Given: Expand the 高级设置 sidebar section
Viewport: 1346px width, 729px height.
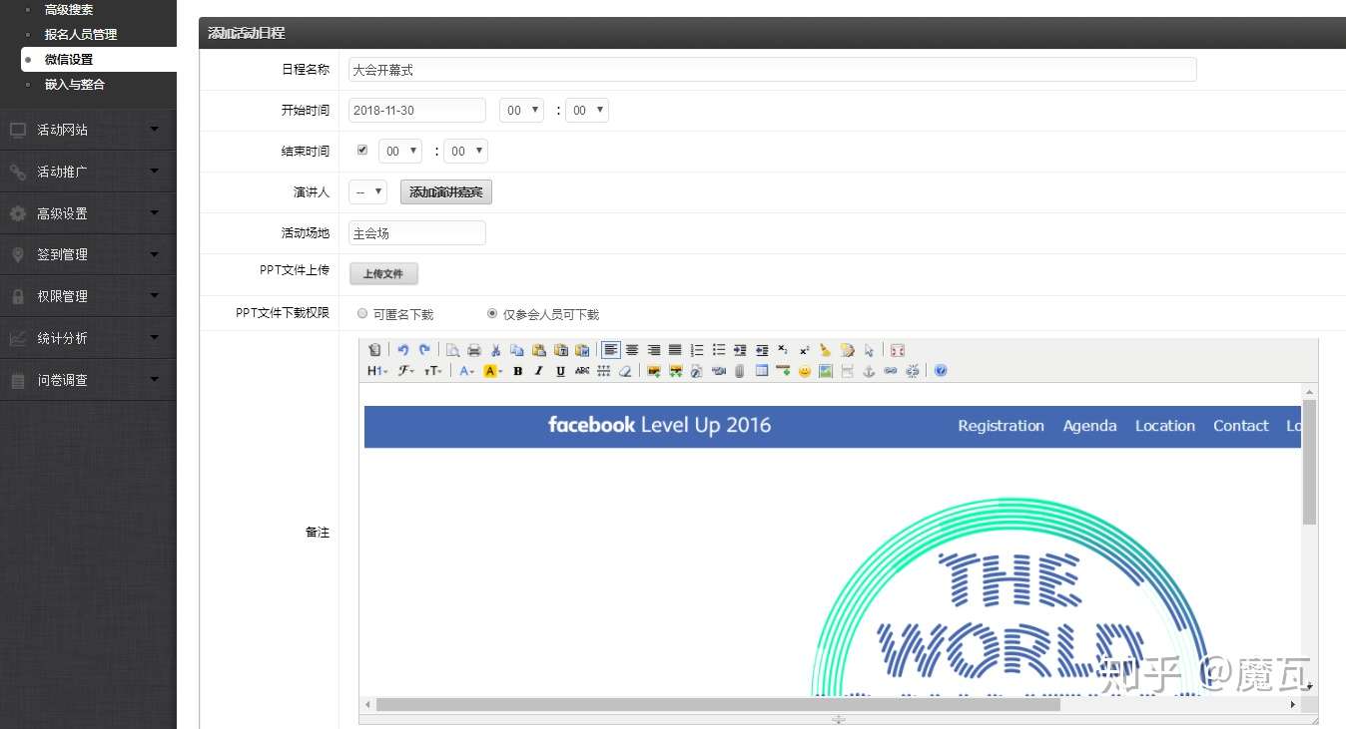Looking at the screenshot, I should pyautogui.click(x=88, y=213).
